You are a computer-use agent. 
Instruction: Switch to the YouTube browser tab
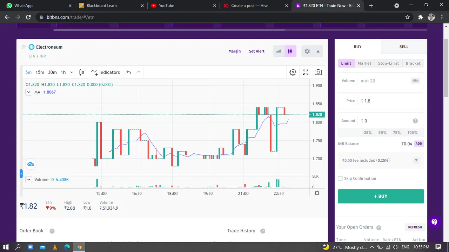point(182,6)
